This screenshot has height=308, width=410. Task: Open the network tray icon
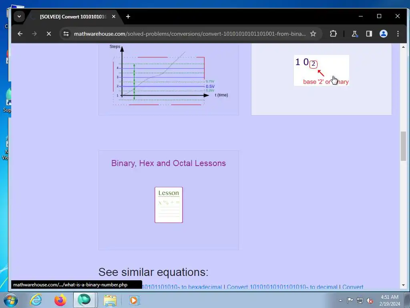click(x=360, y=300)
